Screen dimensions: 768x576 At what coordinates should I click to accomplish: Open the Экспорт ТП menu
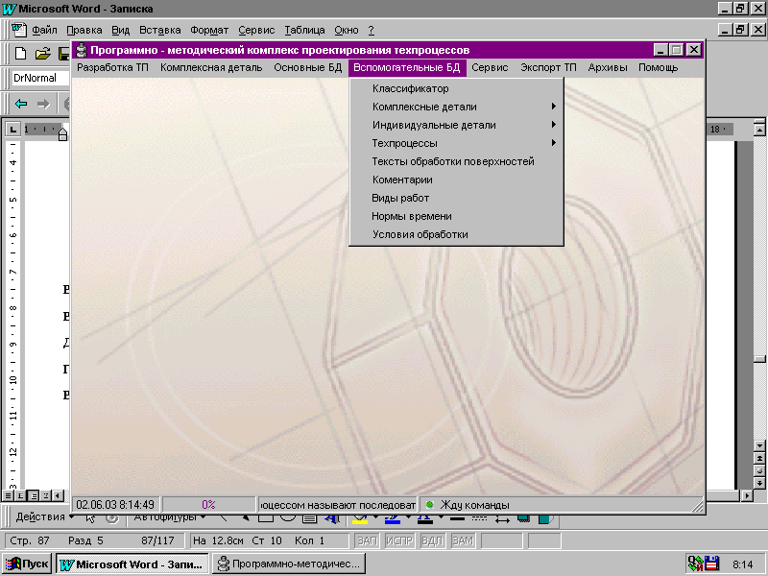coord(548,67)
